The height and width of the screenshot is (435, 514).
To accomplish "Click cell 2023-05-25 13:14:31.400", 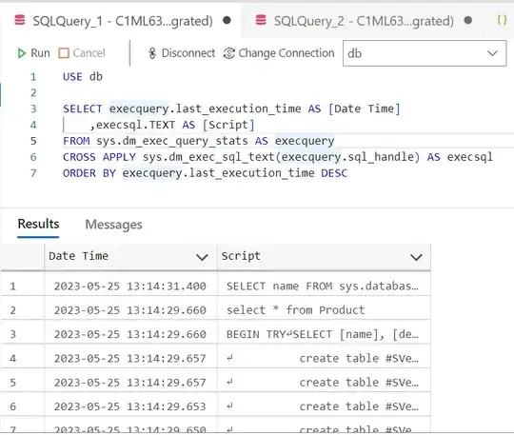I will tap(130, 287).
